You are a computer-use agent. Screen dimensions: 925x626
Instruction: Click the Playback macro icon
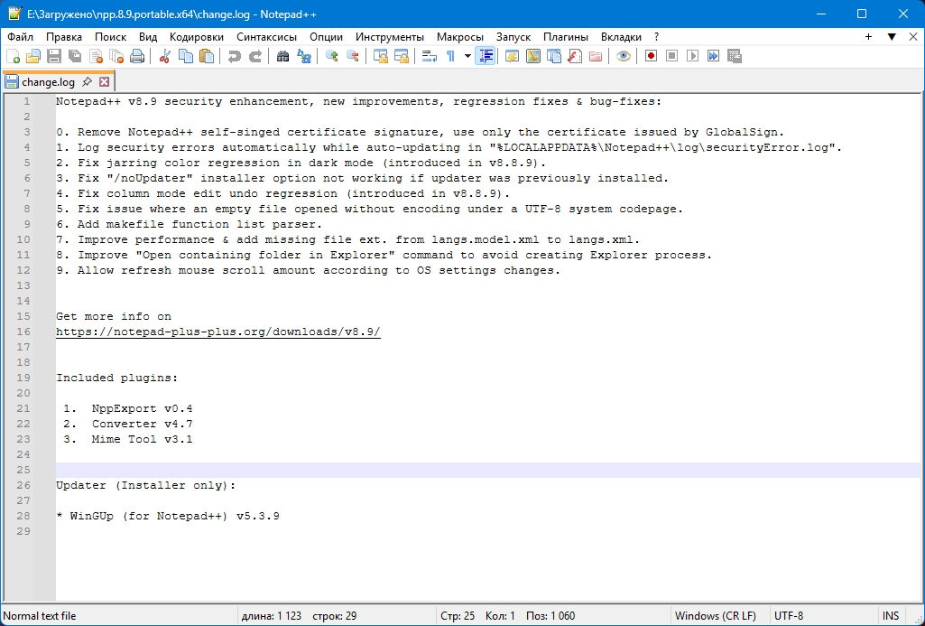(x=692, y=56)
